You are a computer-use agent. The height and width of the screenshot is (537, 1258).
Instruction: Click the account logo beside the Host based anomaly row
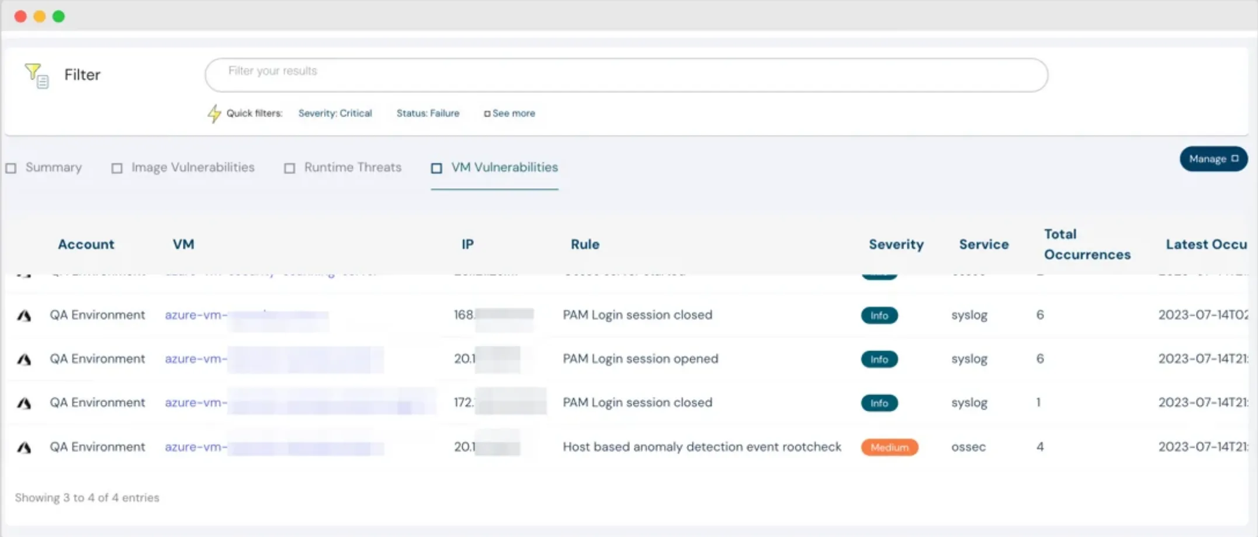[x=24, y=446]
